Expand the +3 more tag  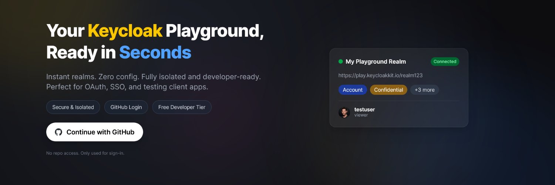tap(425, 90)
